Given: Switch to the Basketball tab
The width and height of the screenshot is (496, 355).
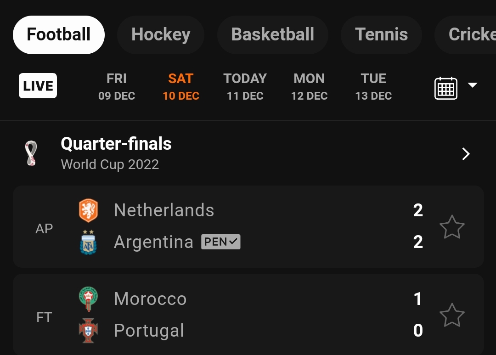Looking at the screenshot, I should [272, 35].
